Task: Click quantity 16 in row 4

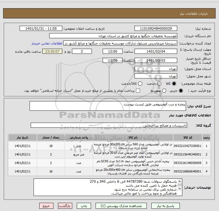Action: coord(51,171)
